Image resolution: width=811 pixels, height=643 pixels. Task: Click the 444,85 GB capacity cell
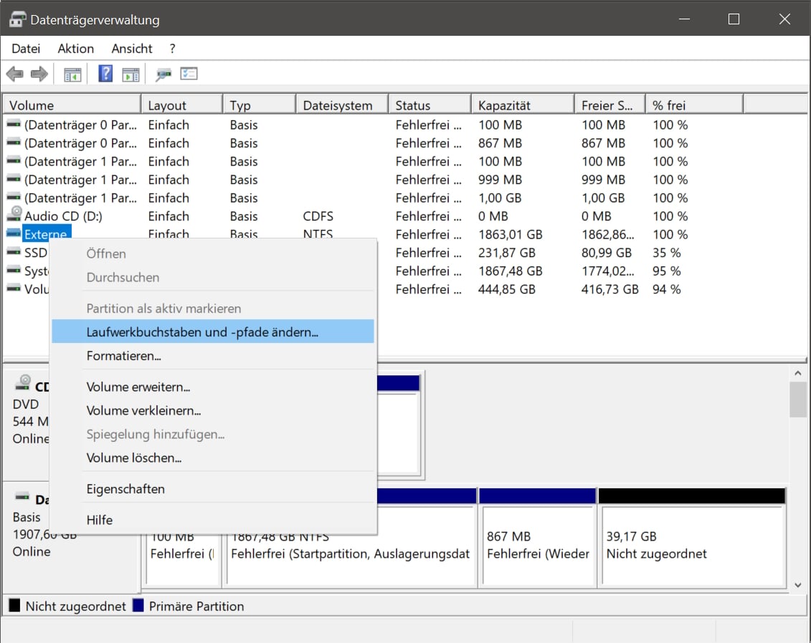pos(507,289)
